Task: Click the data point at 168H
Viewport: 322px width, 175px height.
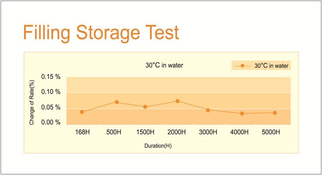Action: [82, 112]
